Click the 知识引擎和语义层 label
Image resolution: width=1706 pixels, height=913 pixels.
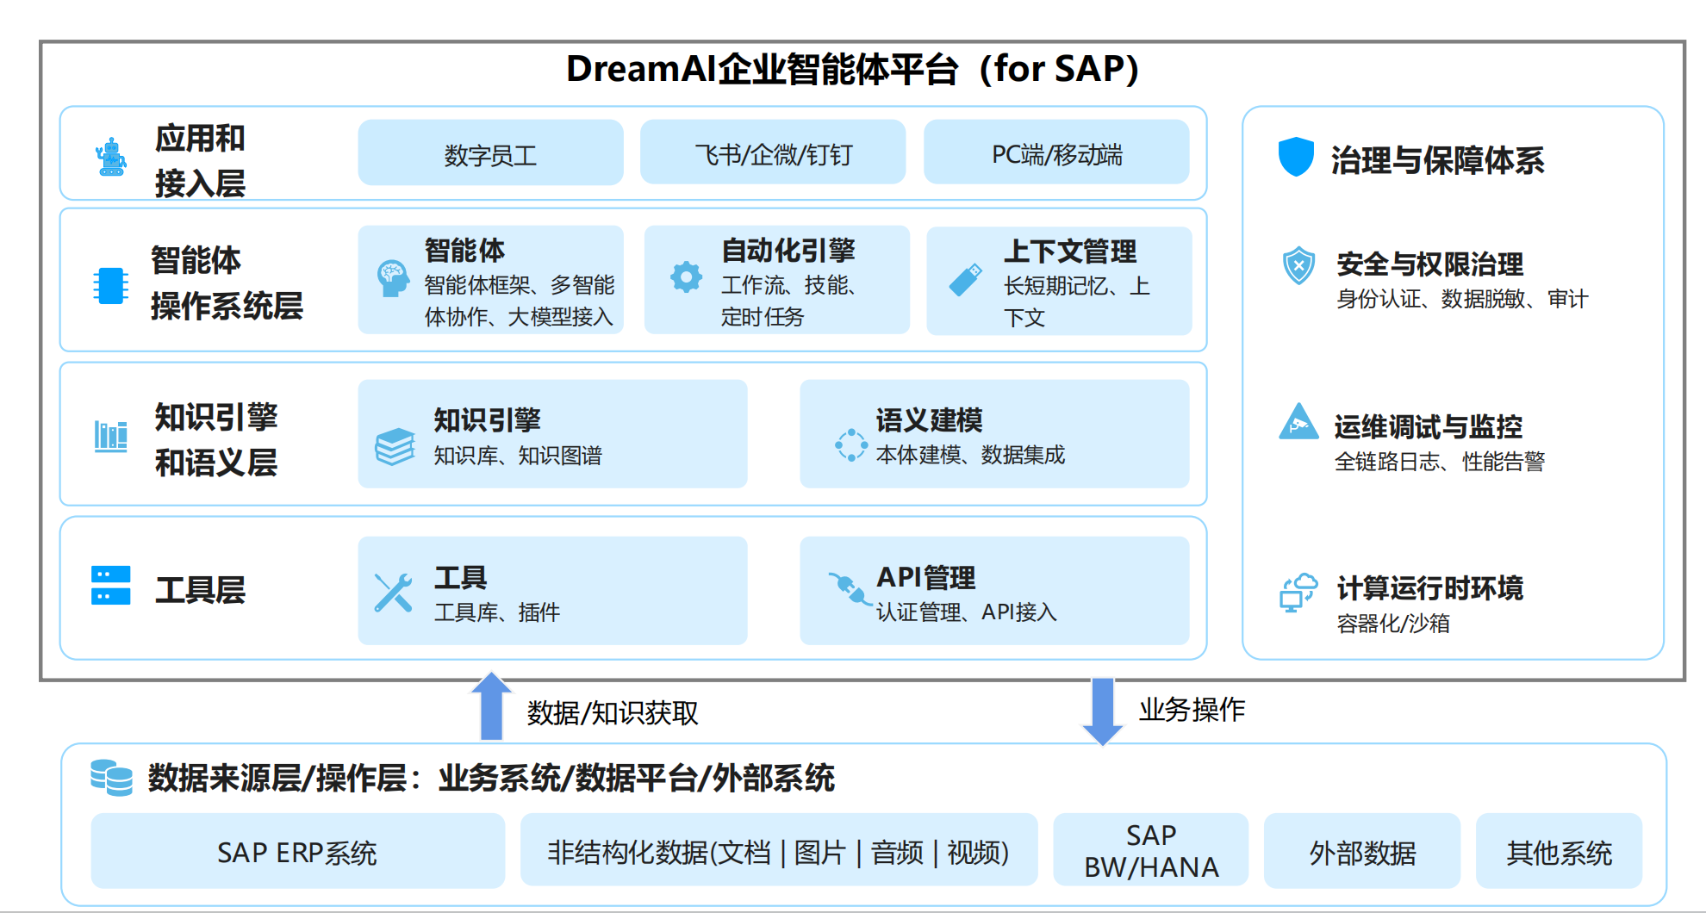click(216, 439)
